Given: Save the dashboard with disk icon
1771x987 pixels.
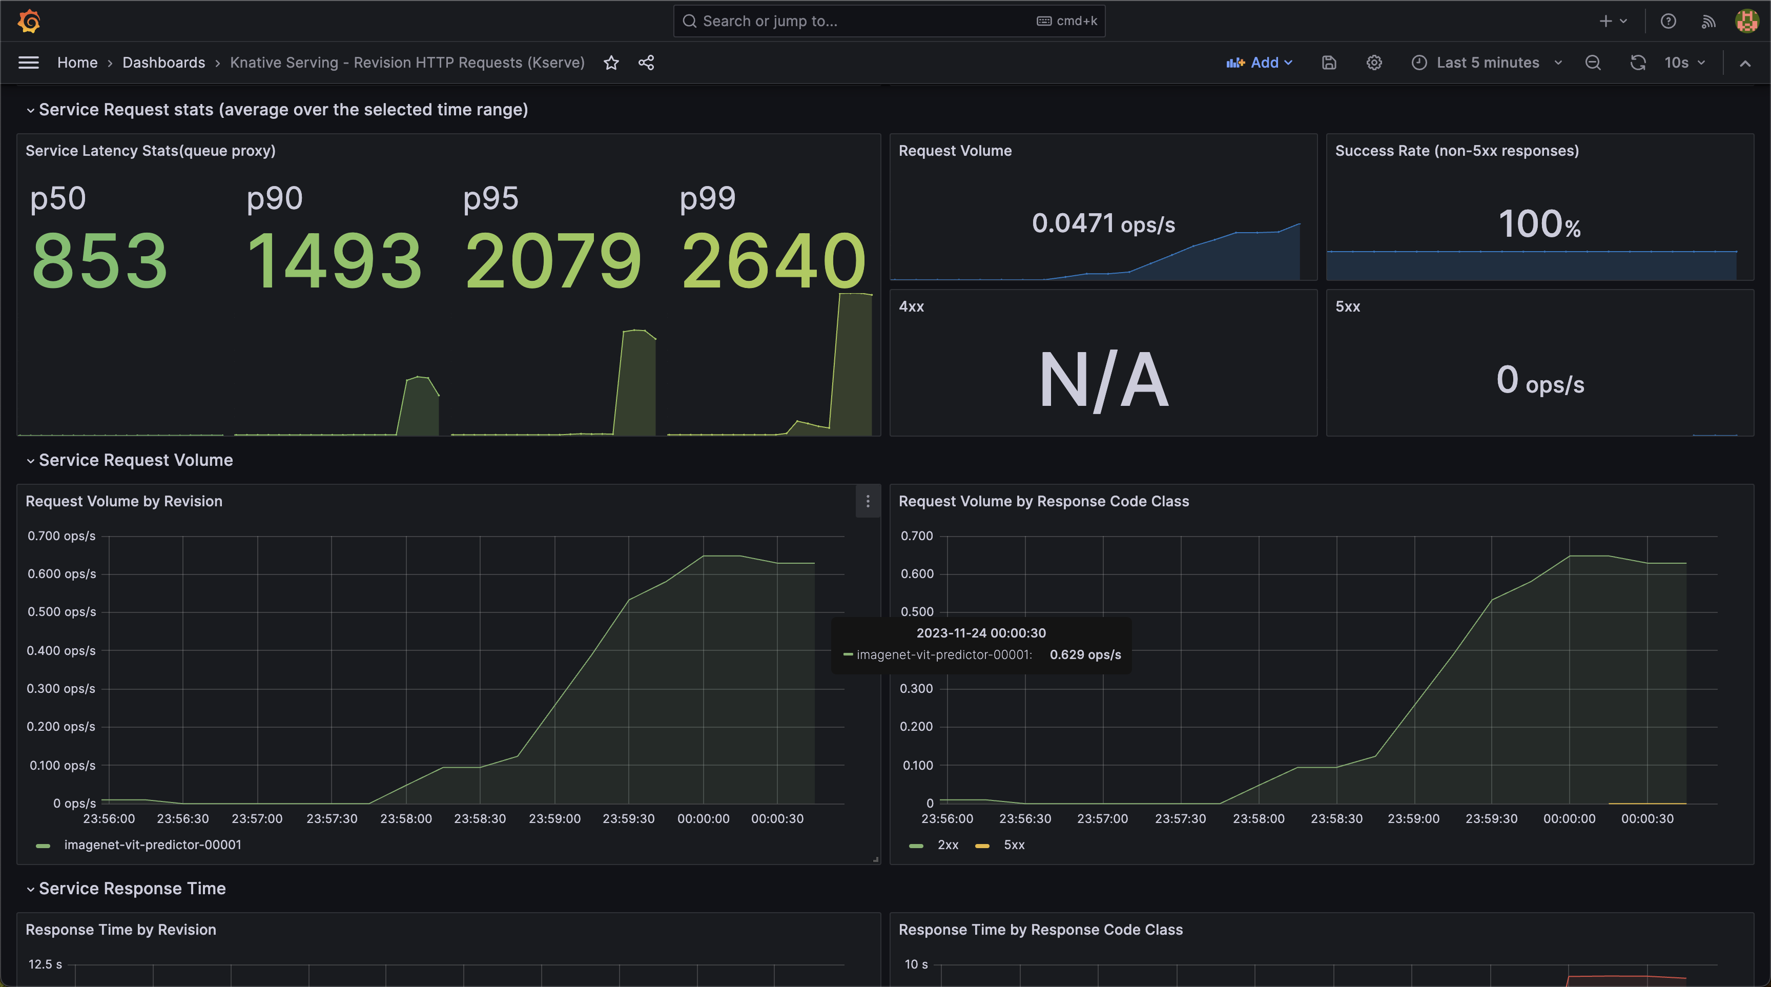Looking at the screenshot, I should coord(1329,63).
